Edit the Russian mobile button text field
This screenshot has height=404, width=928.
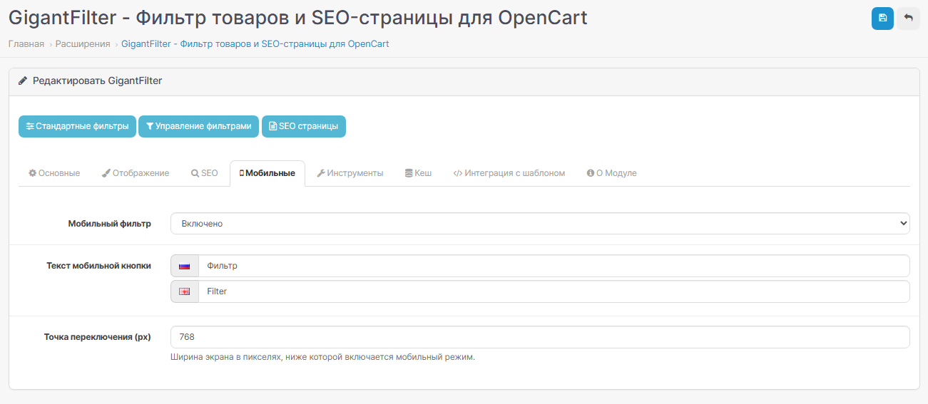point(554,266)
